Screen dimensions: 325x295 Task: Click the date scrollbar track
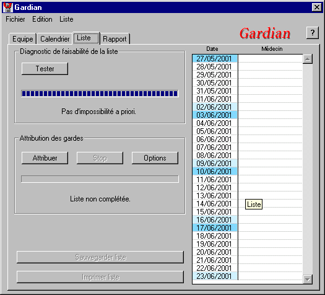coord(308,169)
